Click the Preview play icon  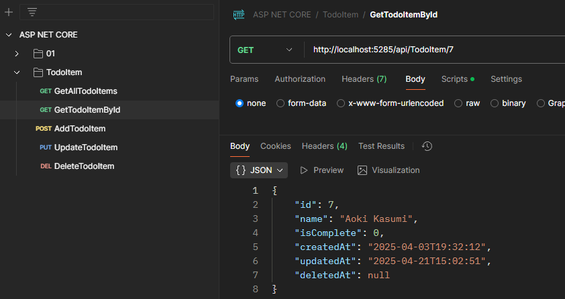[x=304, y=170]
